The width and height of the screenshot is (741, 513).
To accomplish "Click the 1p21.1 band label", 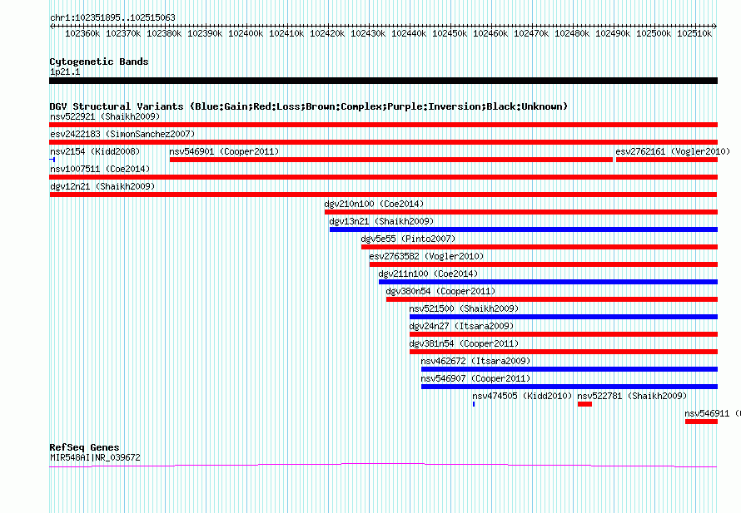I will (x=65, y=72).
